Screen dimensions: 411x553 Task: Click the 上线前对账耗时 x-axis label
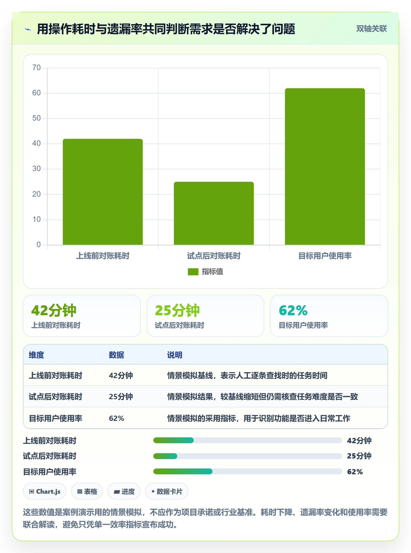point(103,256)
